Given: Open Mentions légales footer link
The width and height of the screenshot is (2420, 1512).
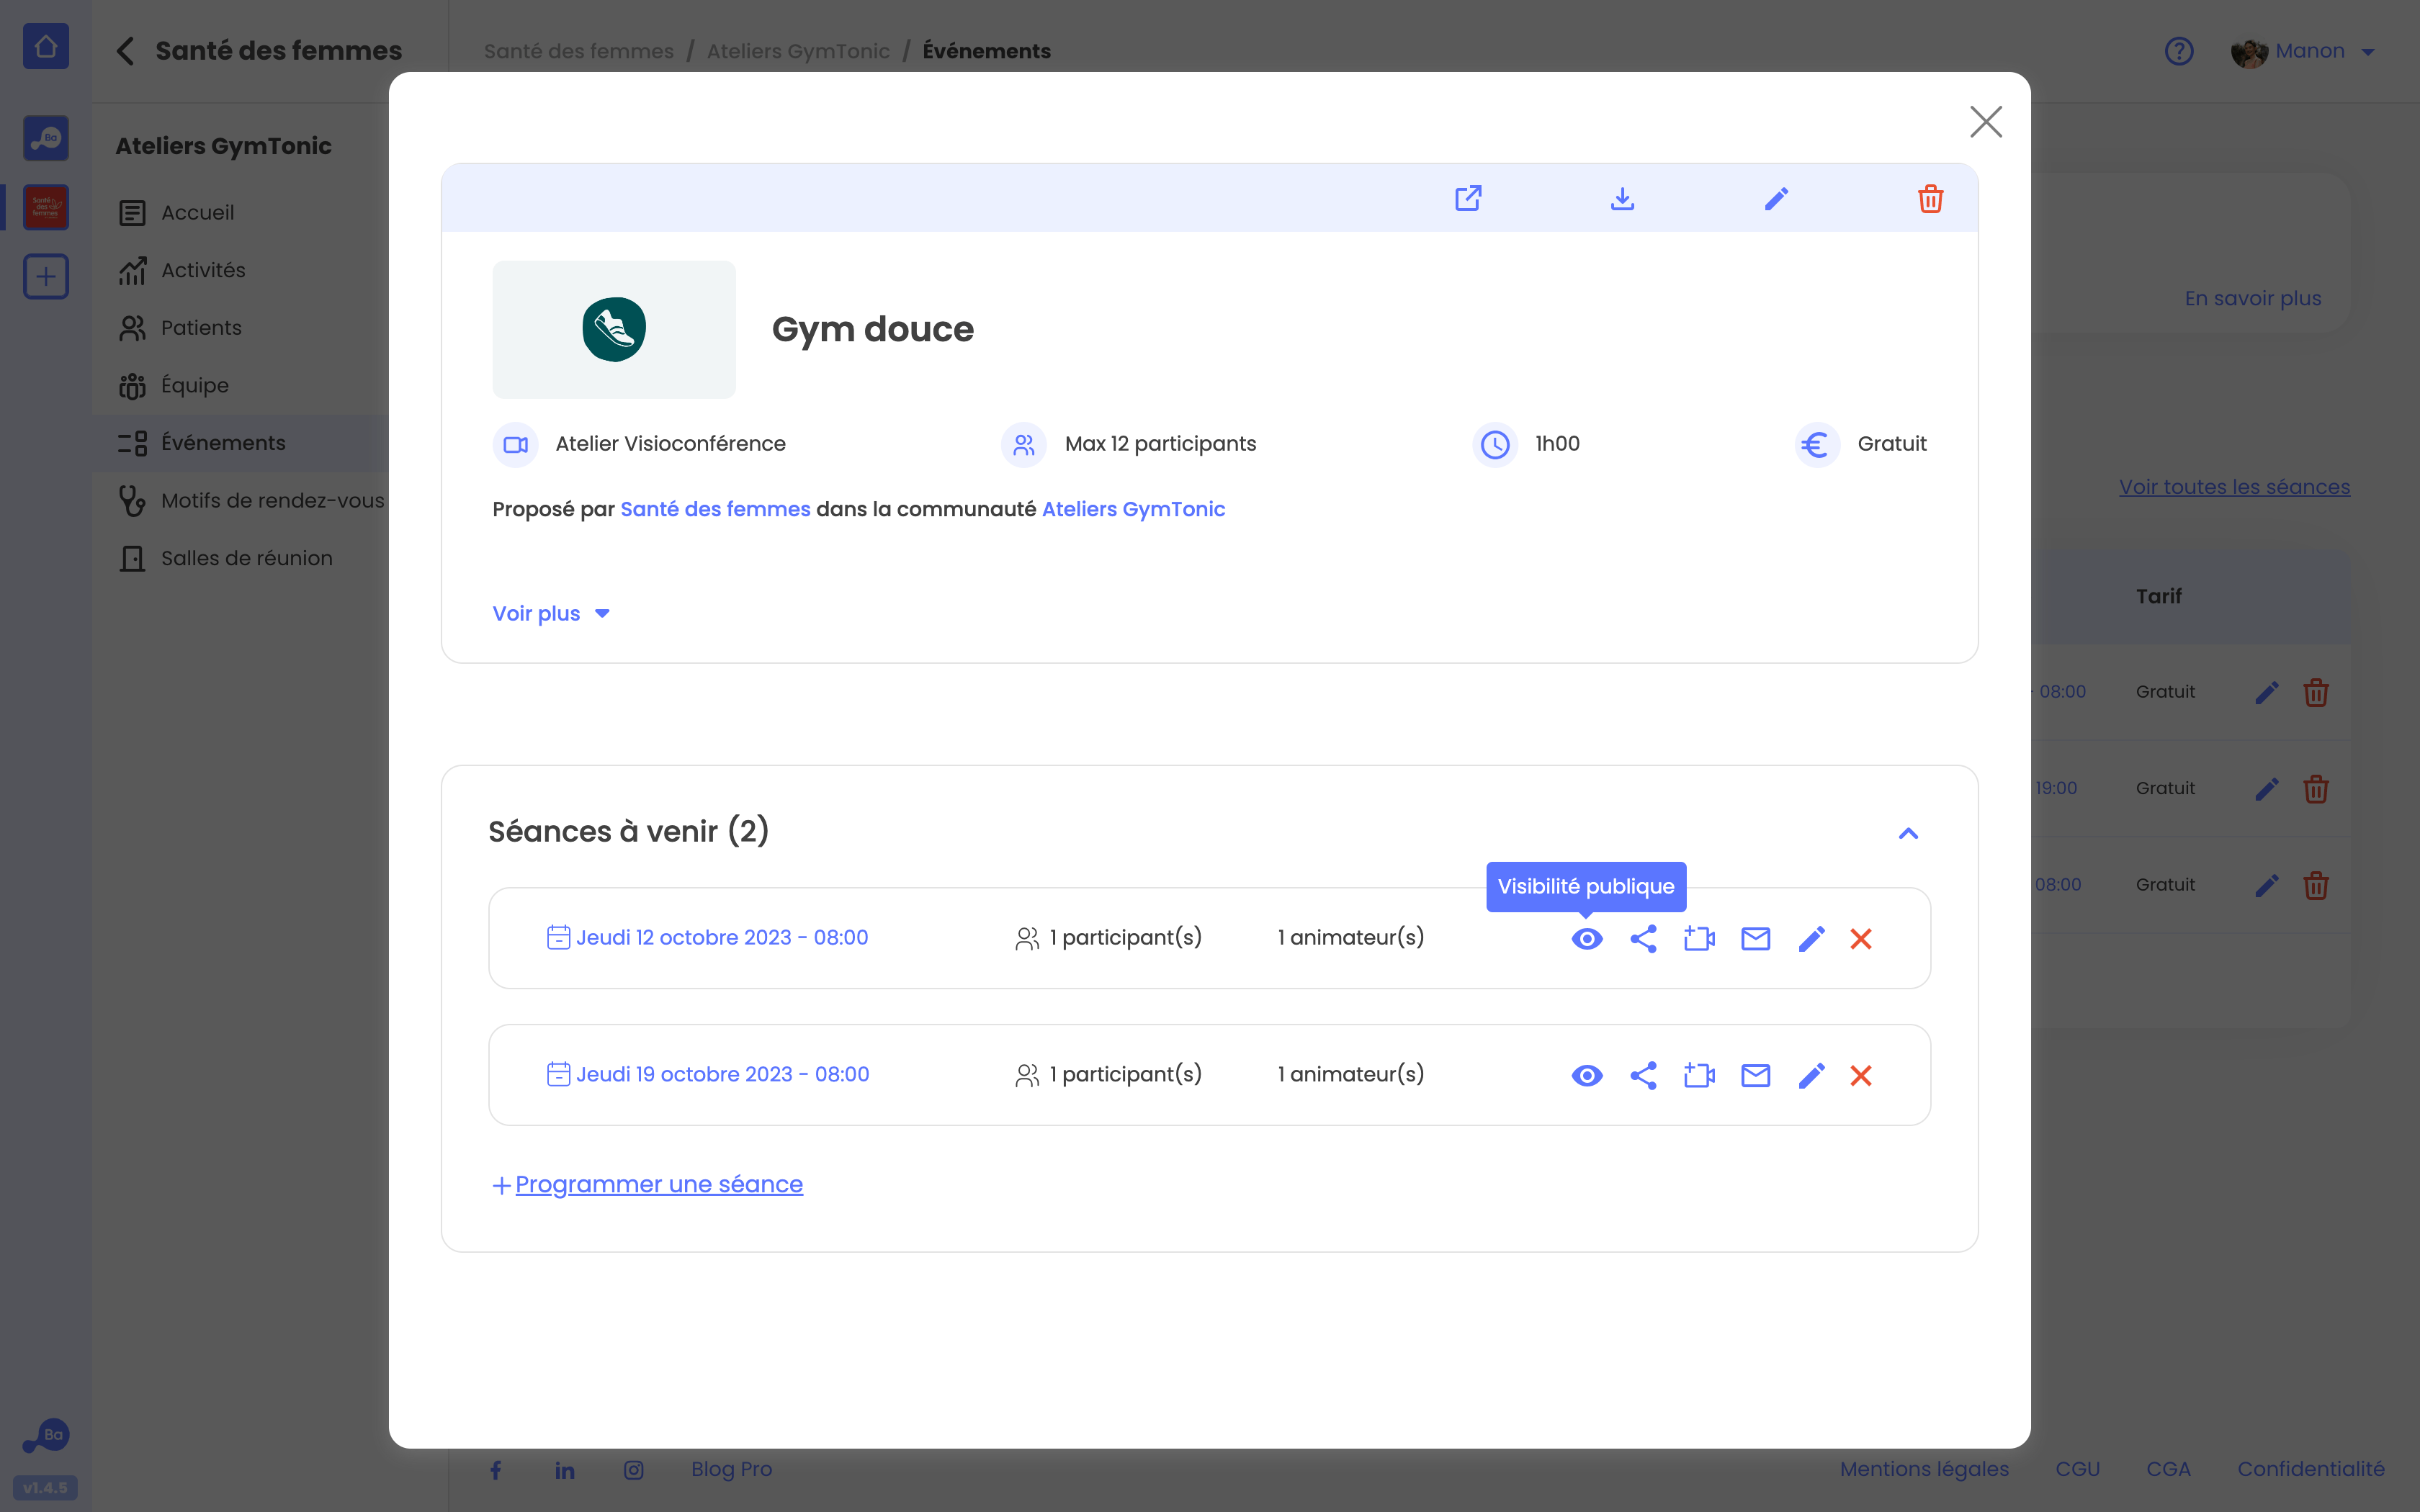Looking at the screenshot, I should tap(1924, 1469).
